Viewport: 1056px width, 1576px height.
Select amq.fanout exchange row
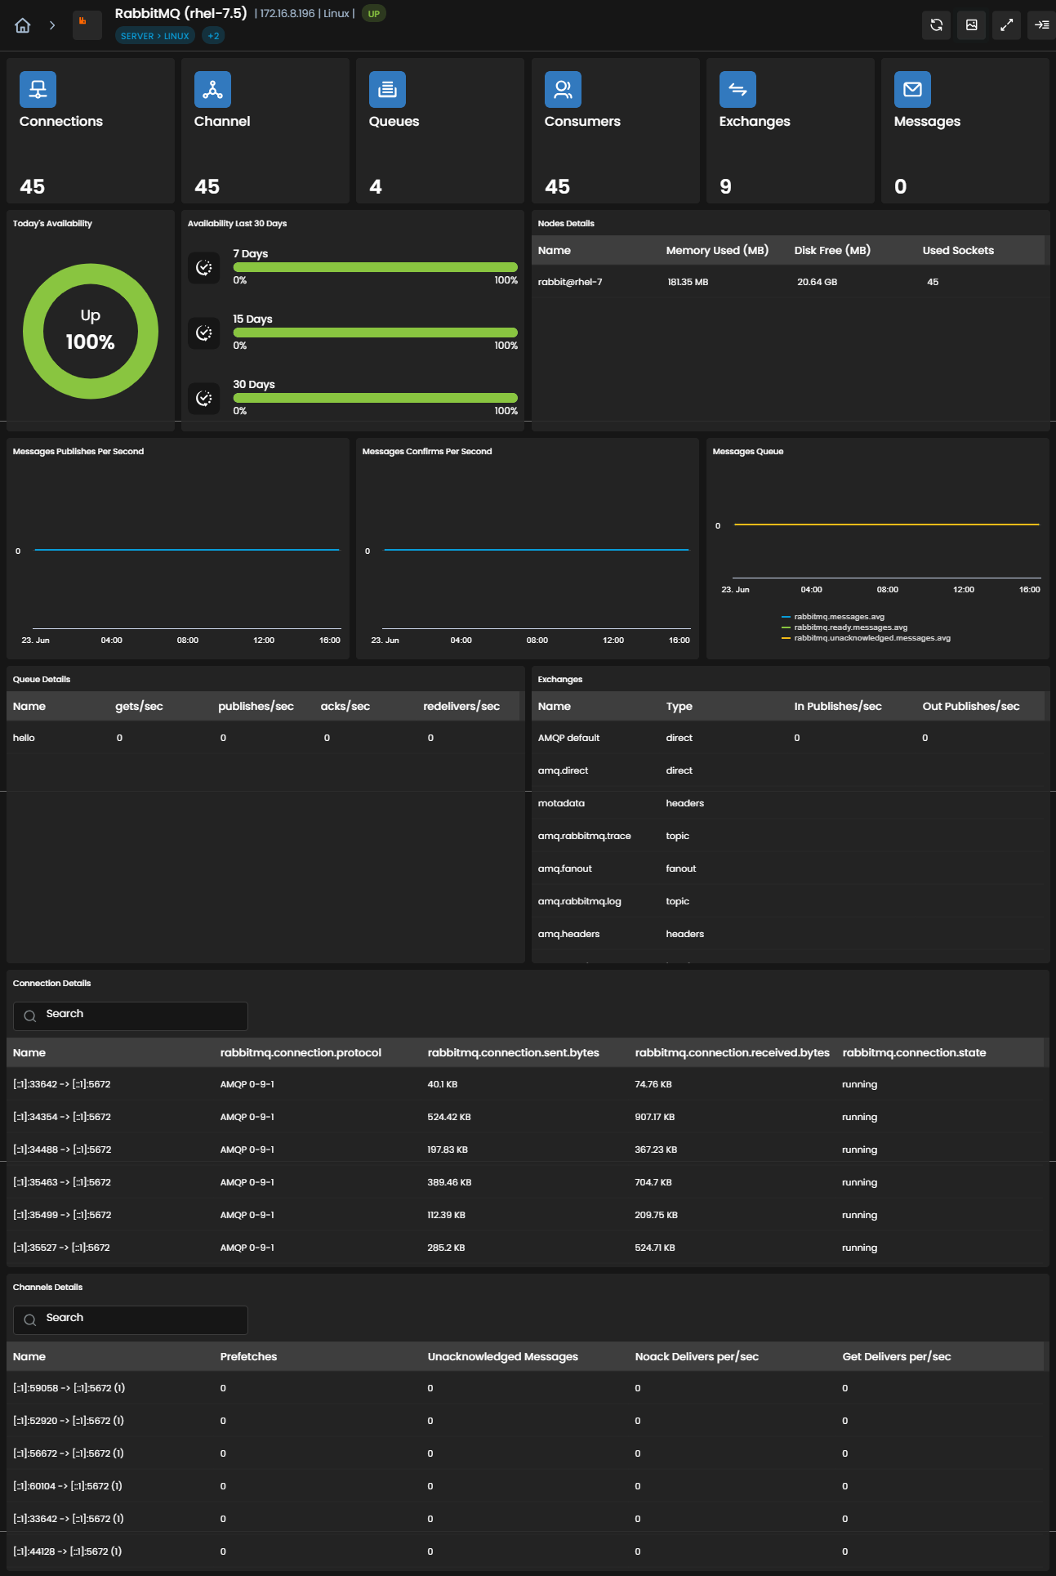[790, 868]
